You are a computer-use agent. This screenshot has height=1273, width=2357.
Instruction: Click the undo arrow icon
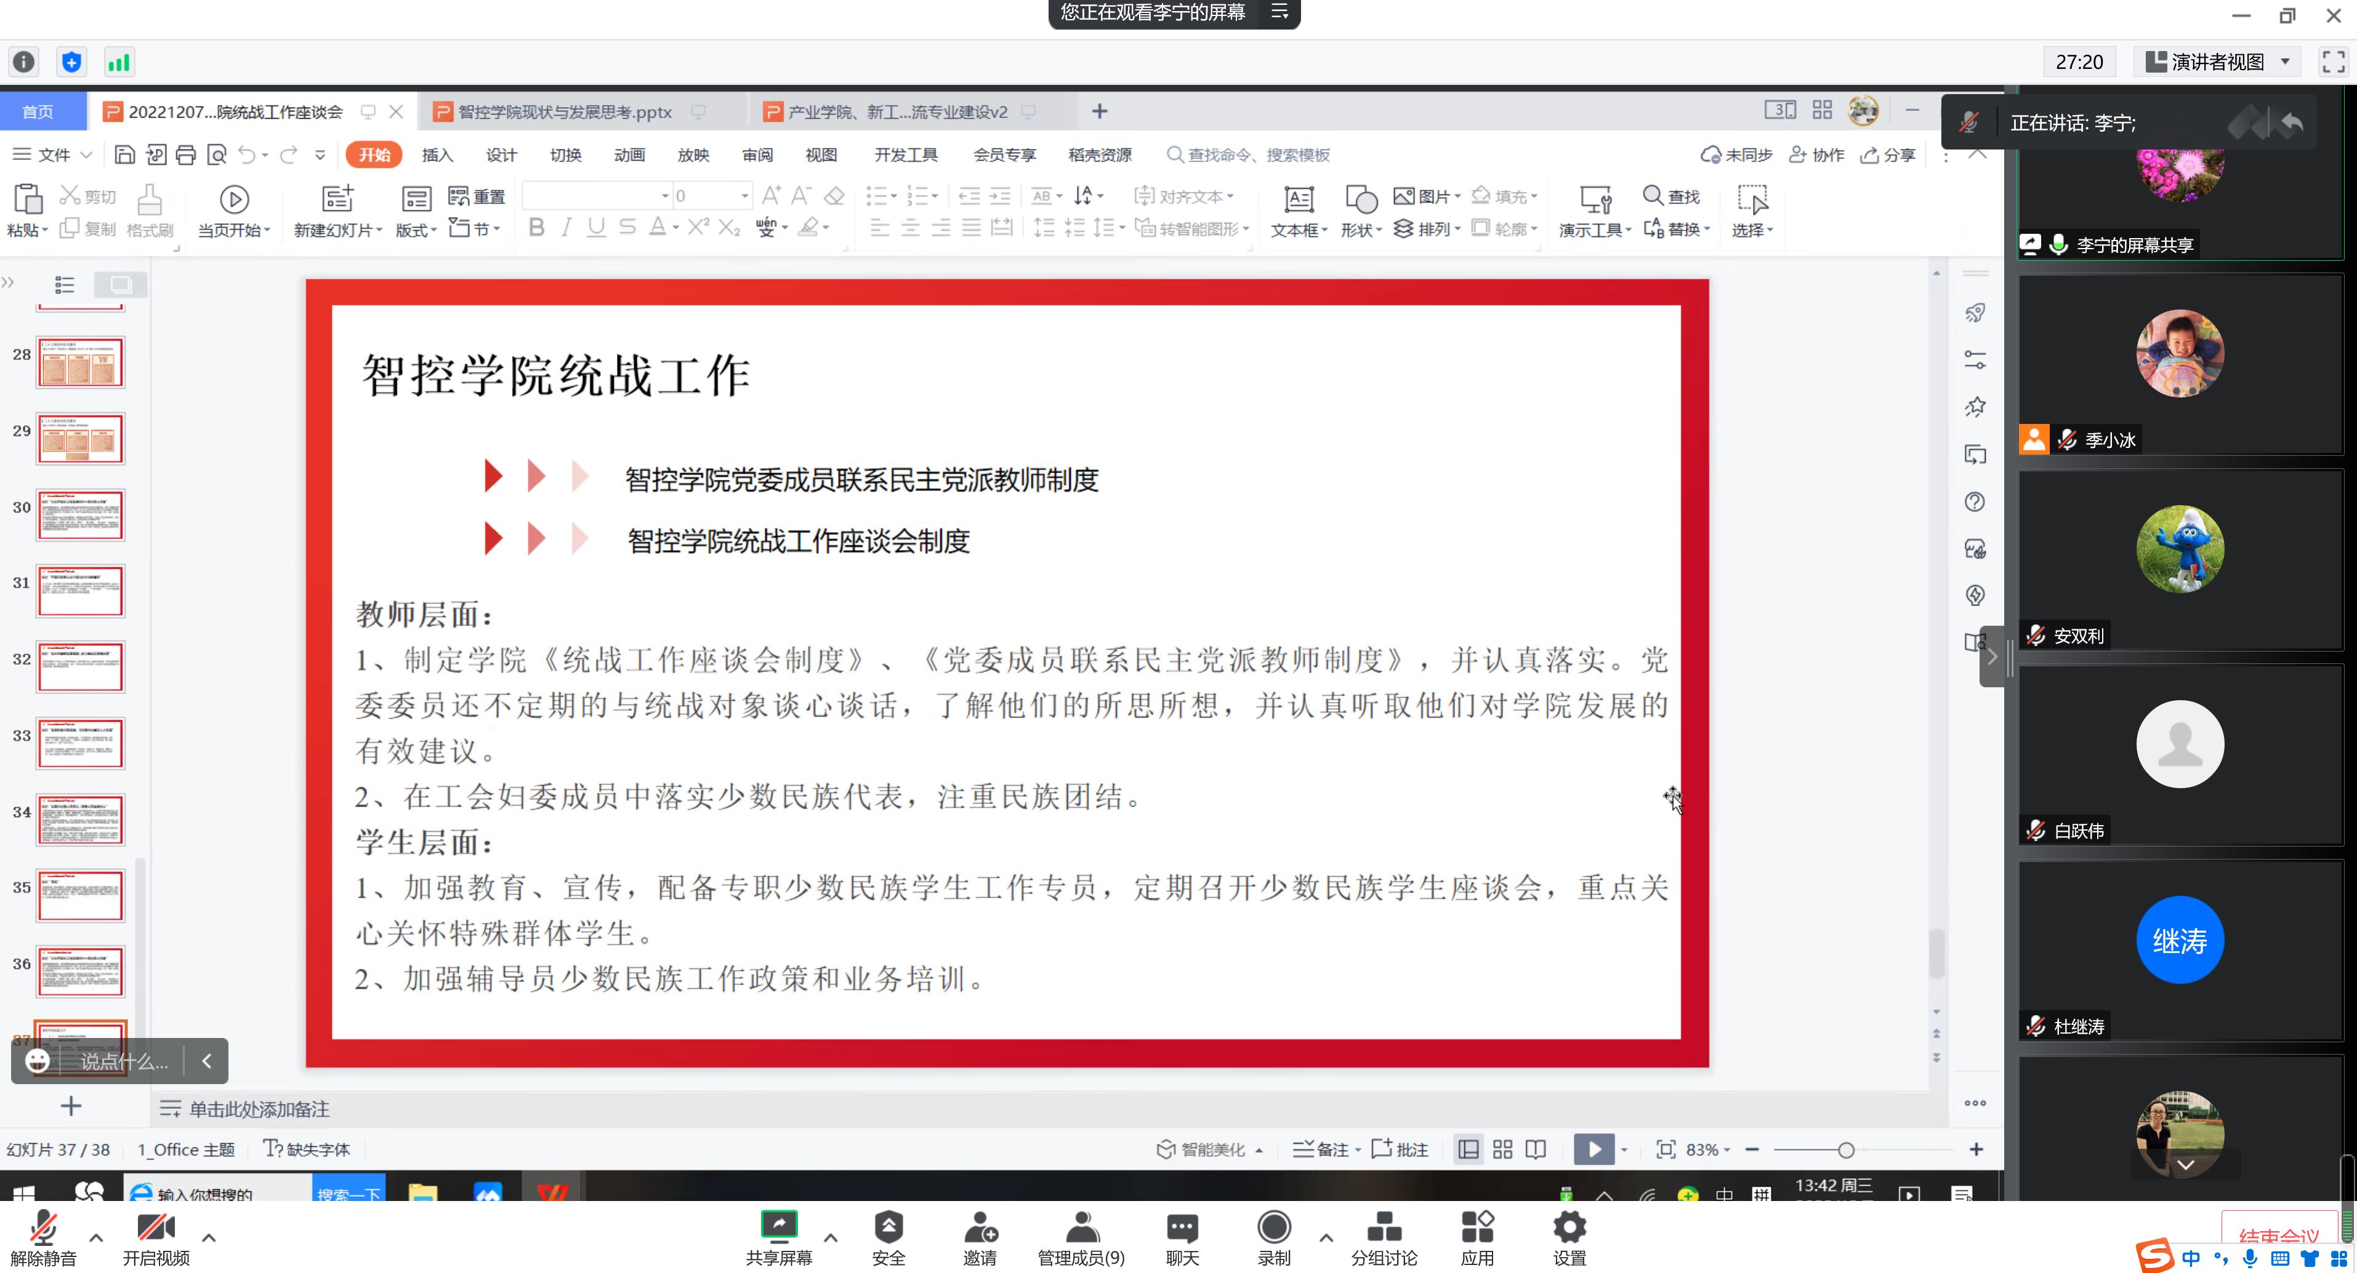(x=246, y=154)
